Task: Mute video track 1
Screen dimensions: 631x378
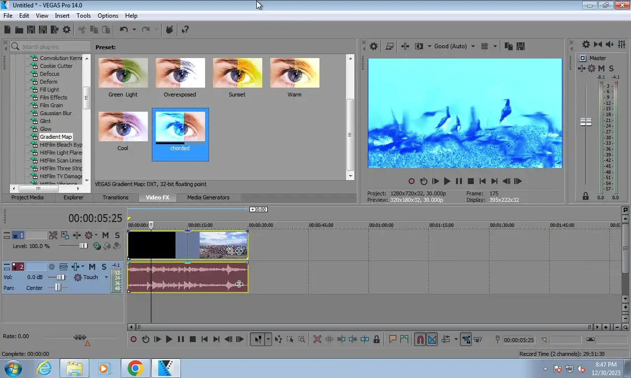Action: point(105,235)
